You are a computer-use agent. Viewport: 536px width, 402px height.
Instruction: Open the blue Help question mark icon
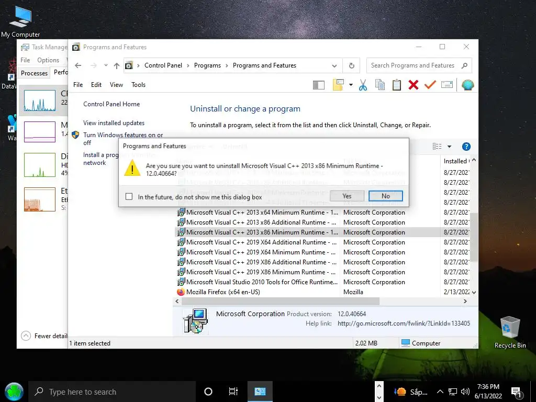tap(466, 147)
